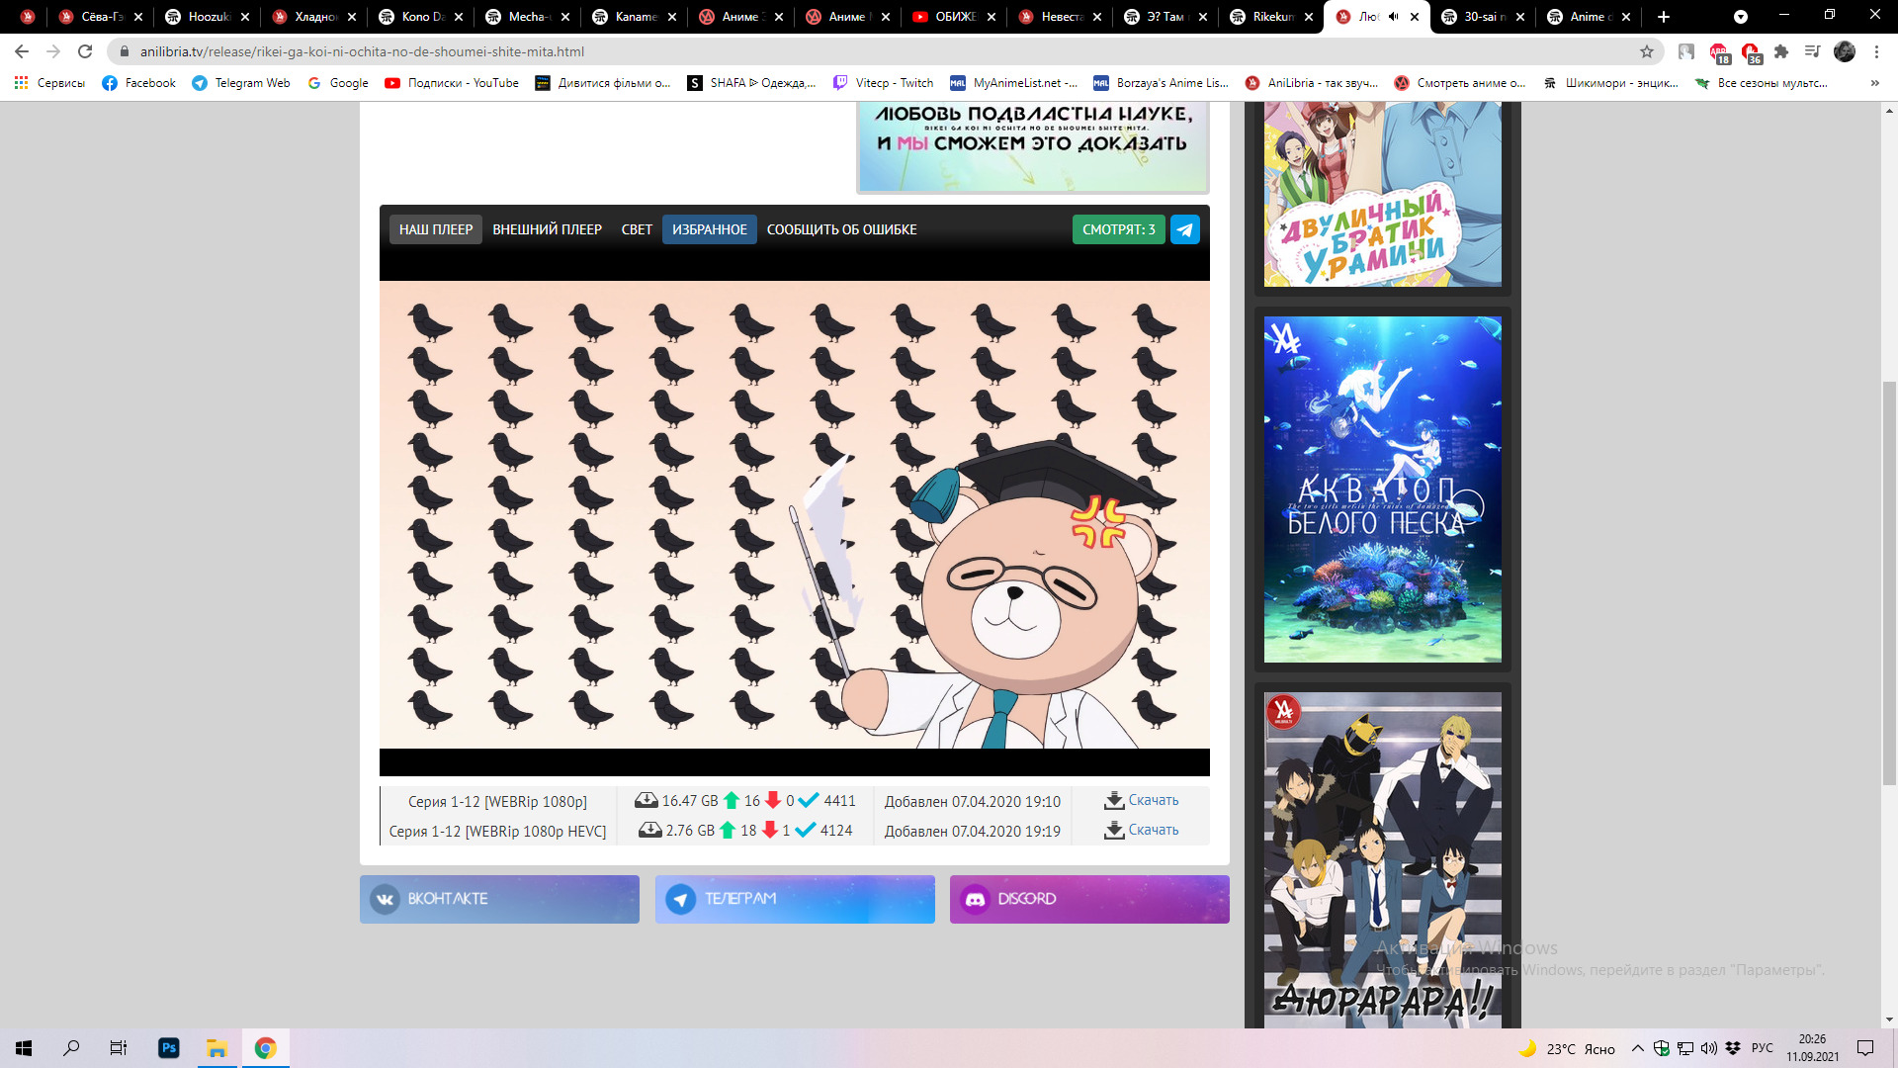1898x1068 pixels.
Task: Click the download icon for WEBRip 1080p HEVC
Action: [x=1114, y=831]
